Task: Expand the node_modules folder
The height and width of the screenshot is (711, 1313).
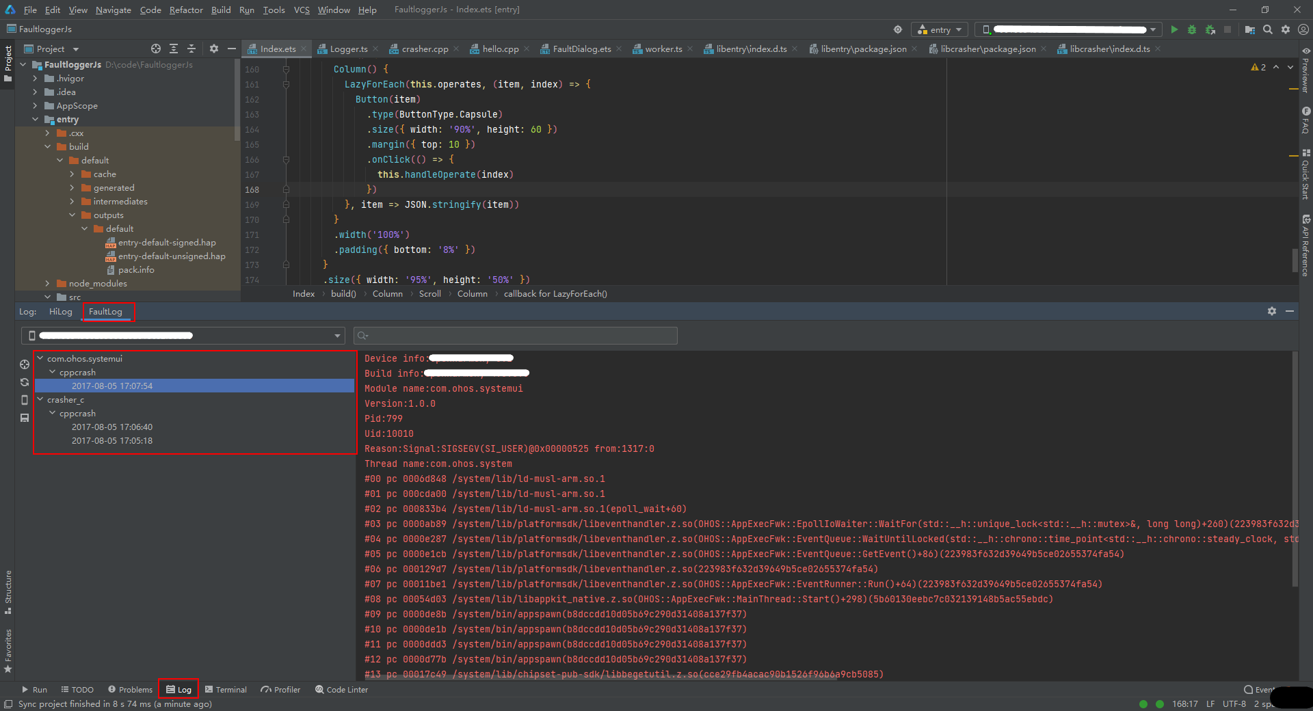Action: click(x=47, y=283)
